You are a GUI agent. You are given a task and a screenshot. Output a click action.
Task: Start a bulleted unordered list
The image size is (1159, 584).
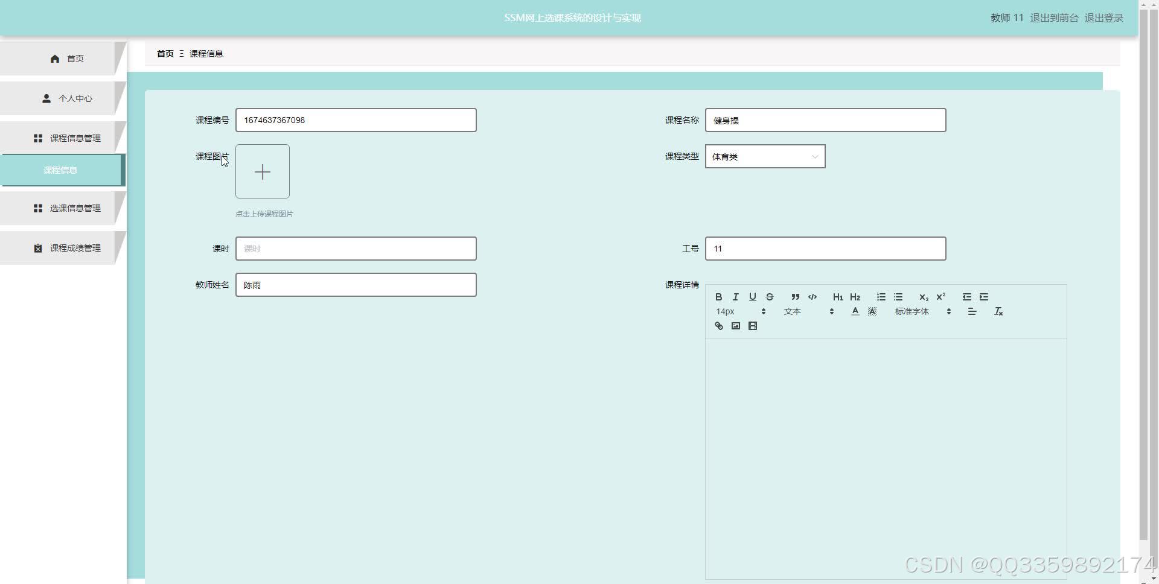pyautogui.click(x=898, y=297)
